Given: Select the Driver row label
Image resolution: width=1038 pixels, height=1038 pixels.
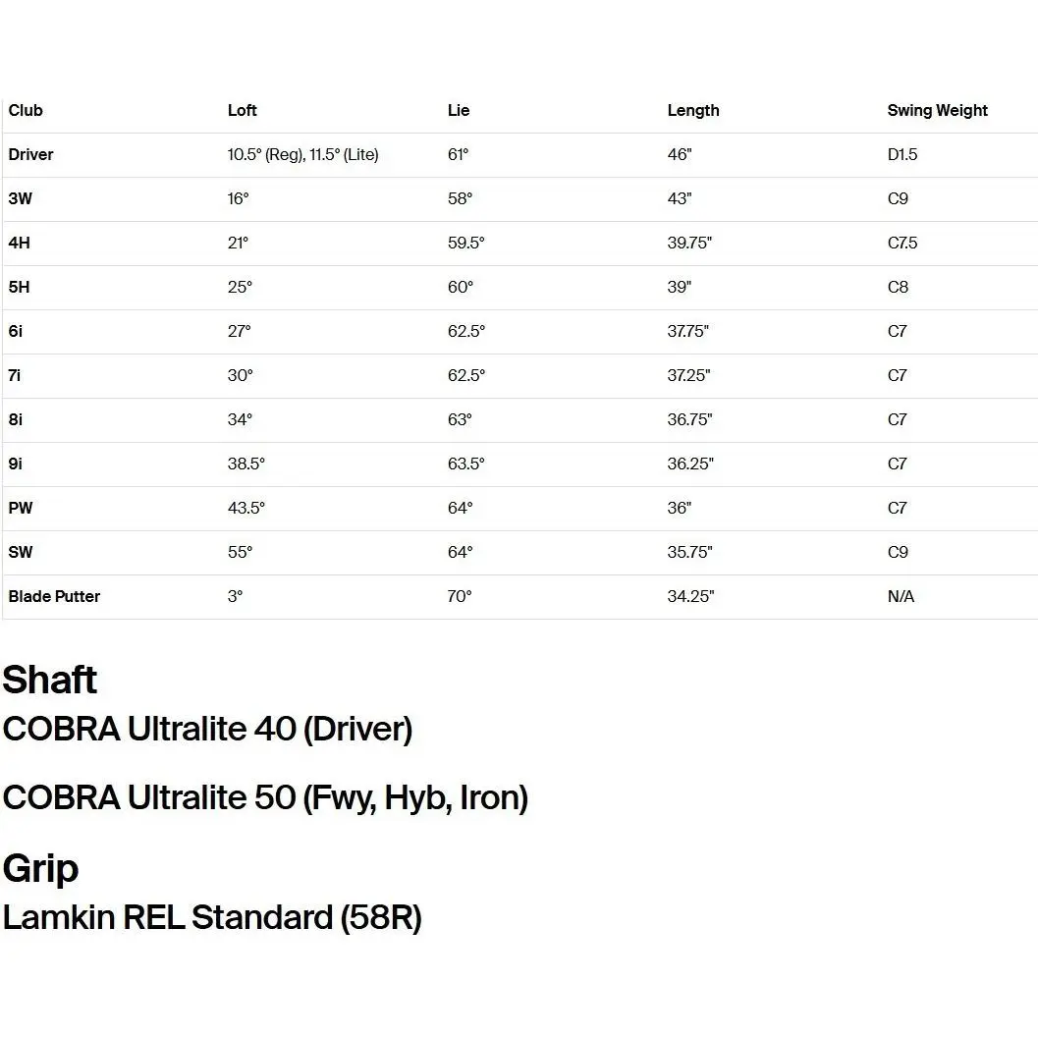Looking at the screenshot, I should 30,155.
